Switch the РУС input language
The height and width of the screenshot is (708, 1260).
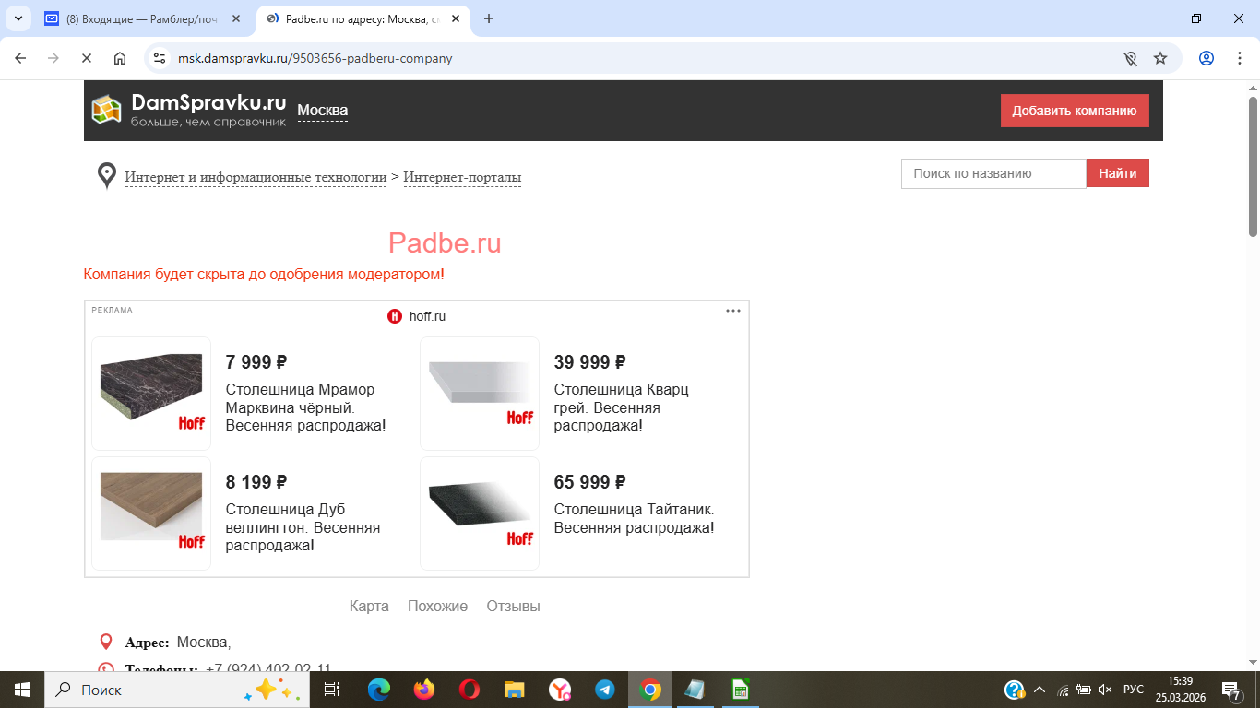[1134, 690]
